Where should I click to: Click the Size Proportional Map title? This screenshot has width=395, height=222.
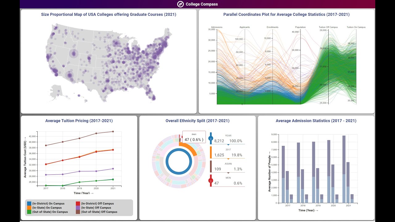click(109, 14)
